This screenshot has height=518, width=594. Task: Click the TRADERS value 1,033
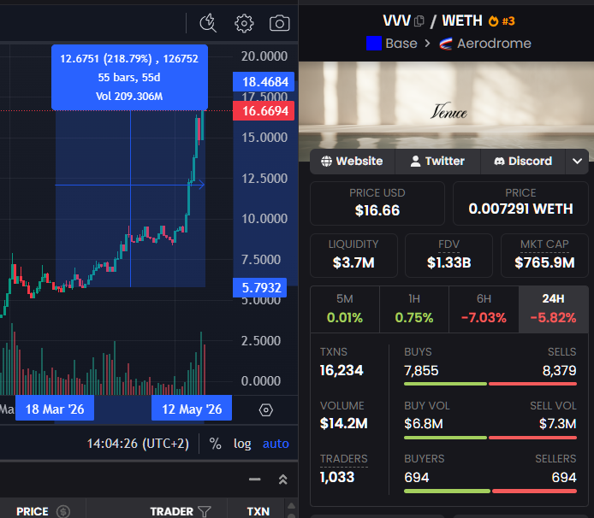[337, 477]
